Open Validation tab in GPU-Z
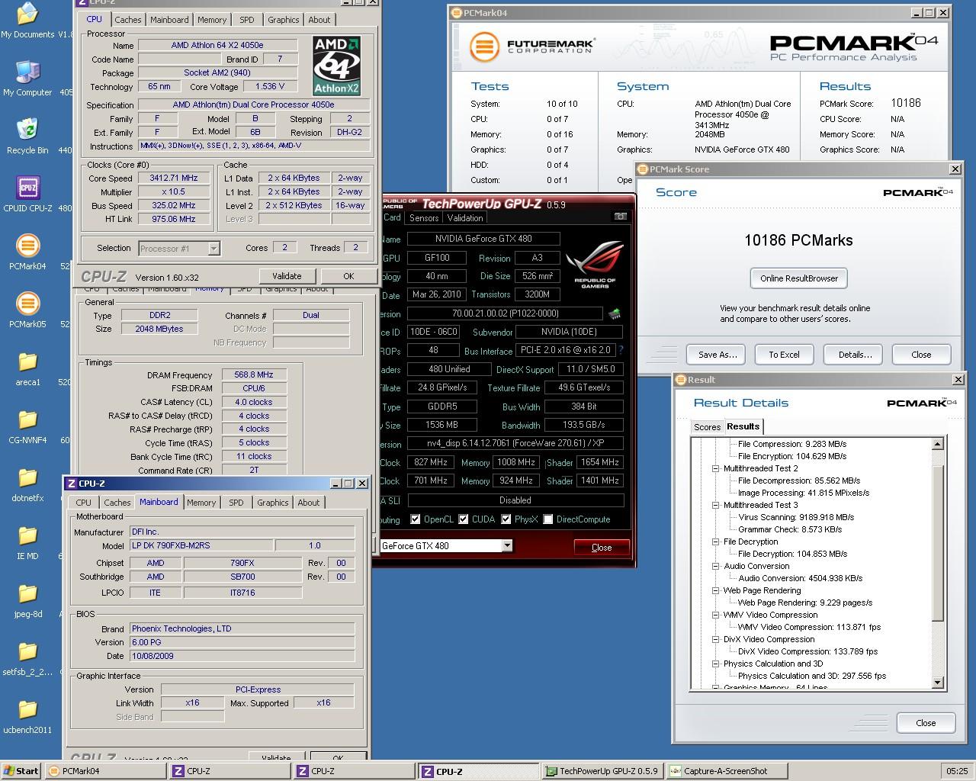 (x=465, y=217)
